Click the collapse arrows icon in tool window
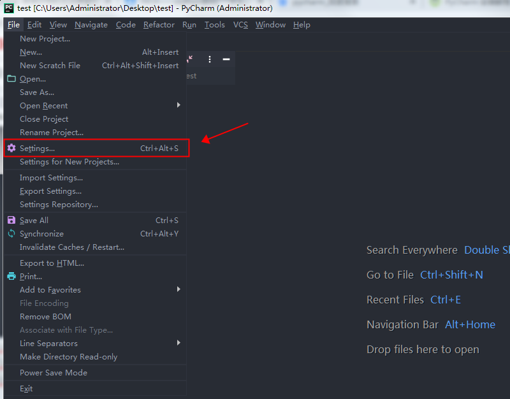 tap(190, 59)
